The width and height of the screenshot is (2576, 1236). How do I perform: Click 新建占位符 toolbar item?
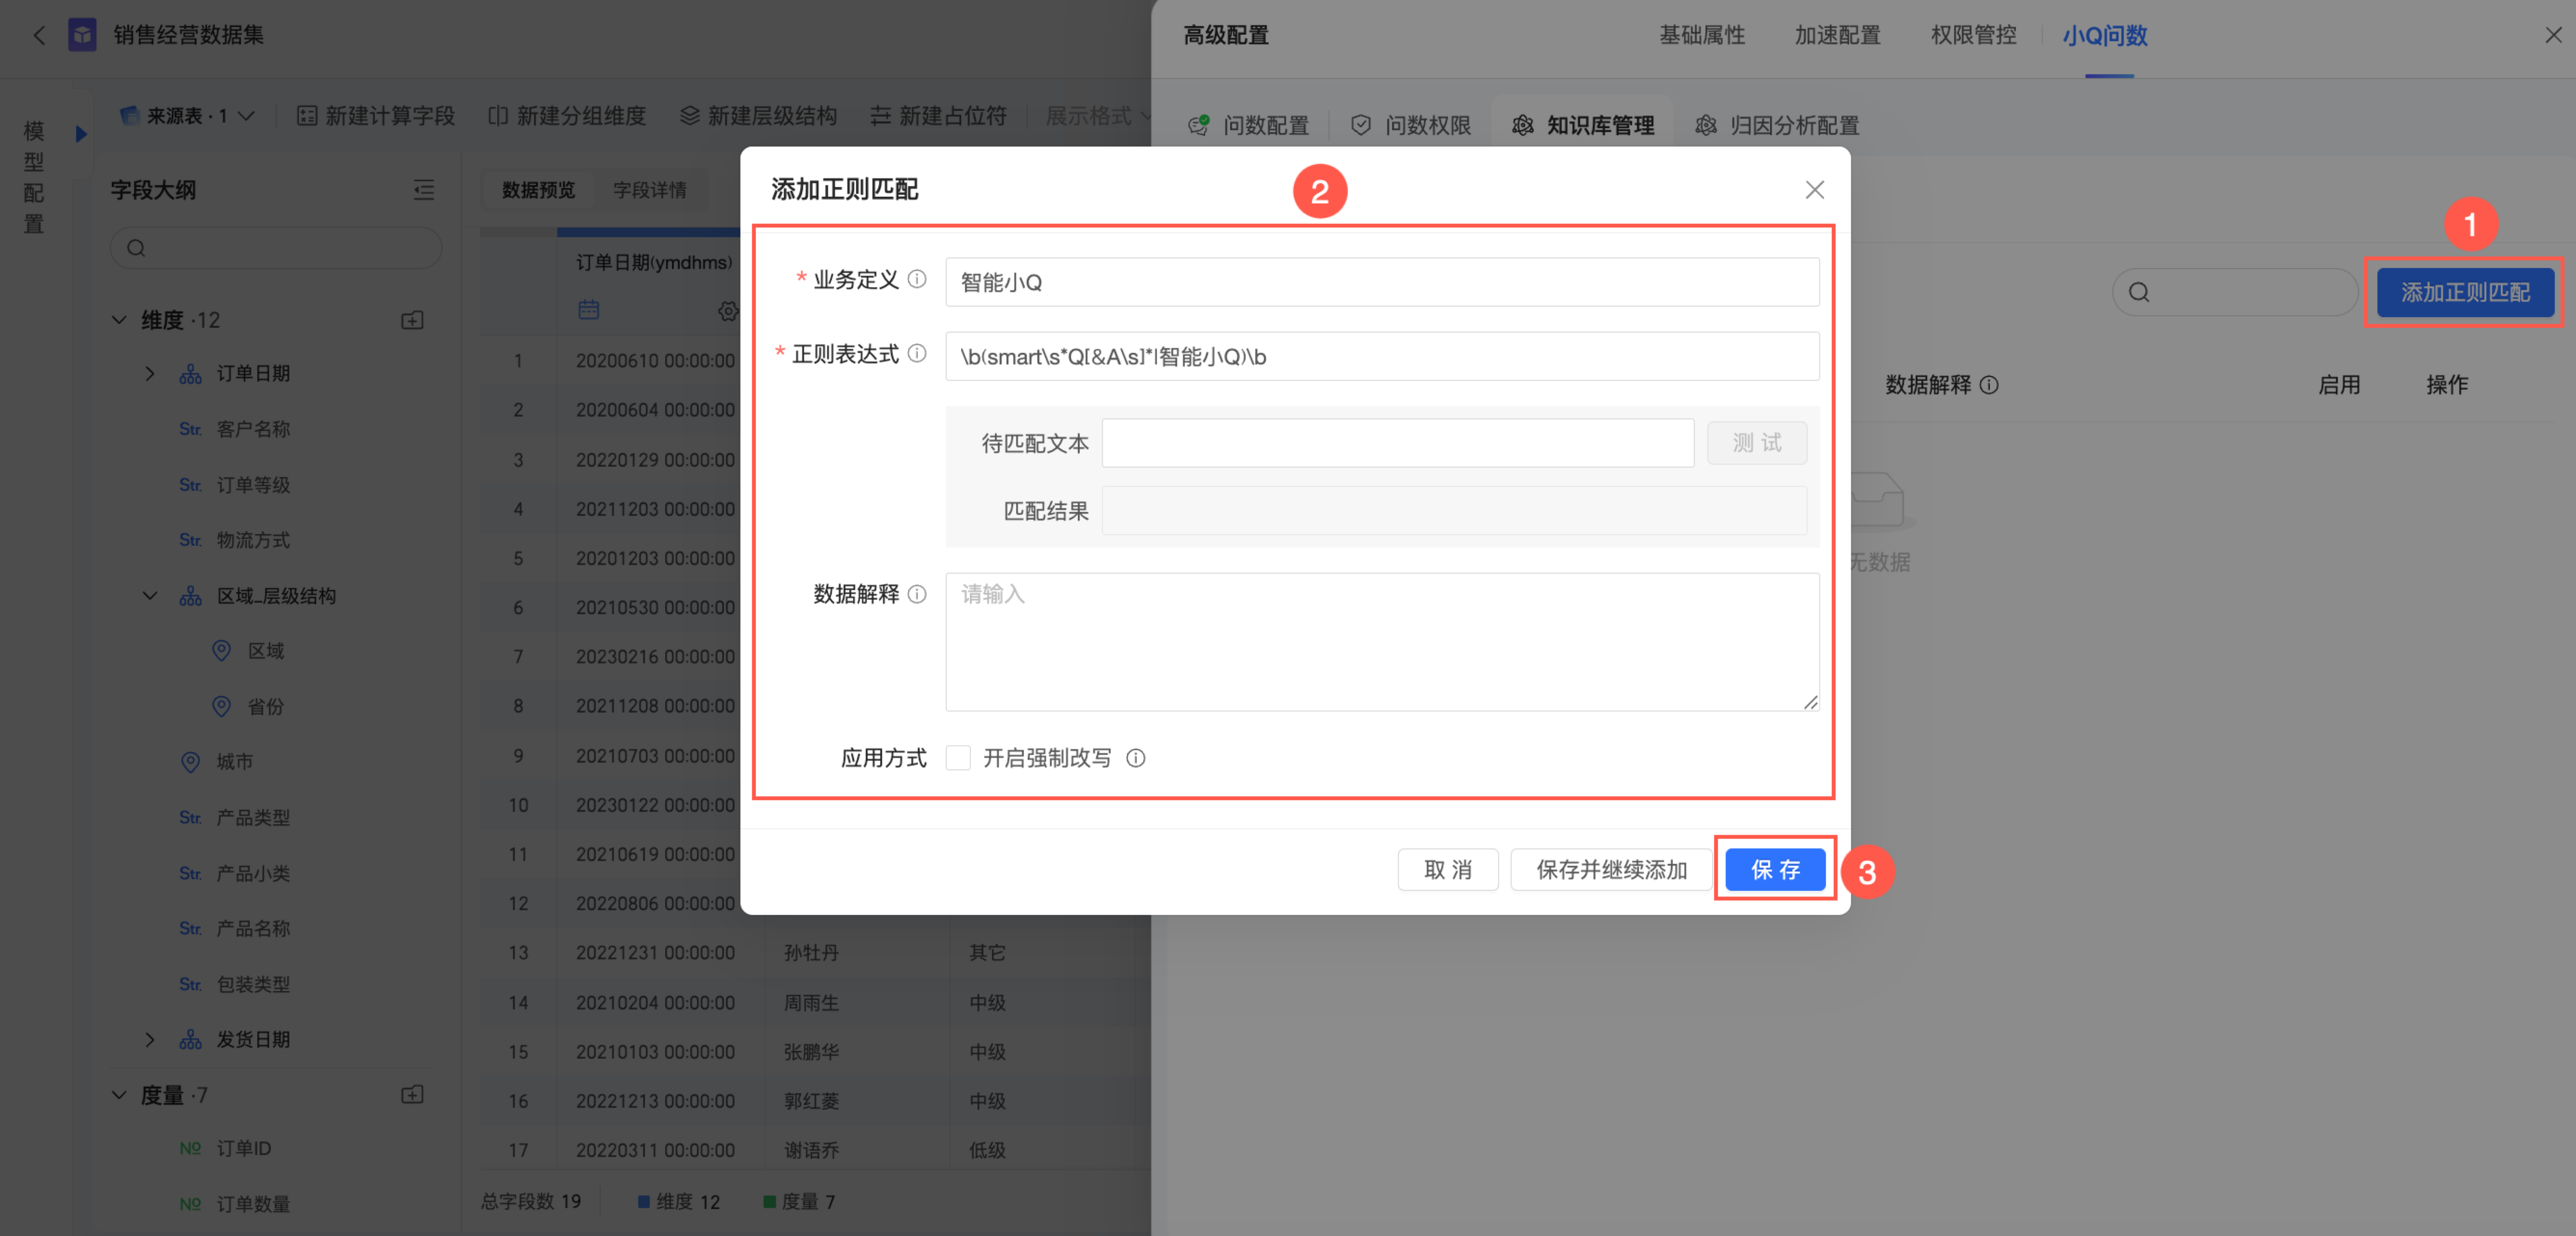click(938, 116)
